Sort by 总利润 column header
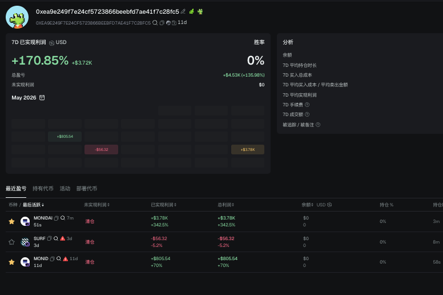This screenshot has height=295, width=443. click(x=225, y=205)
